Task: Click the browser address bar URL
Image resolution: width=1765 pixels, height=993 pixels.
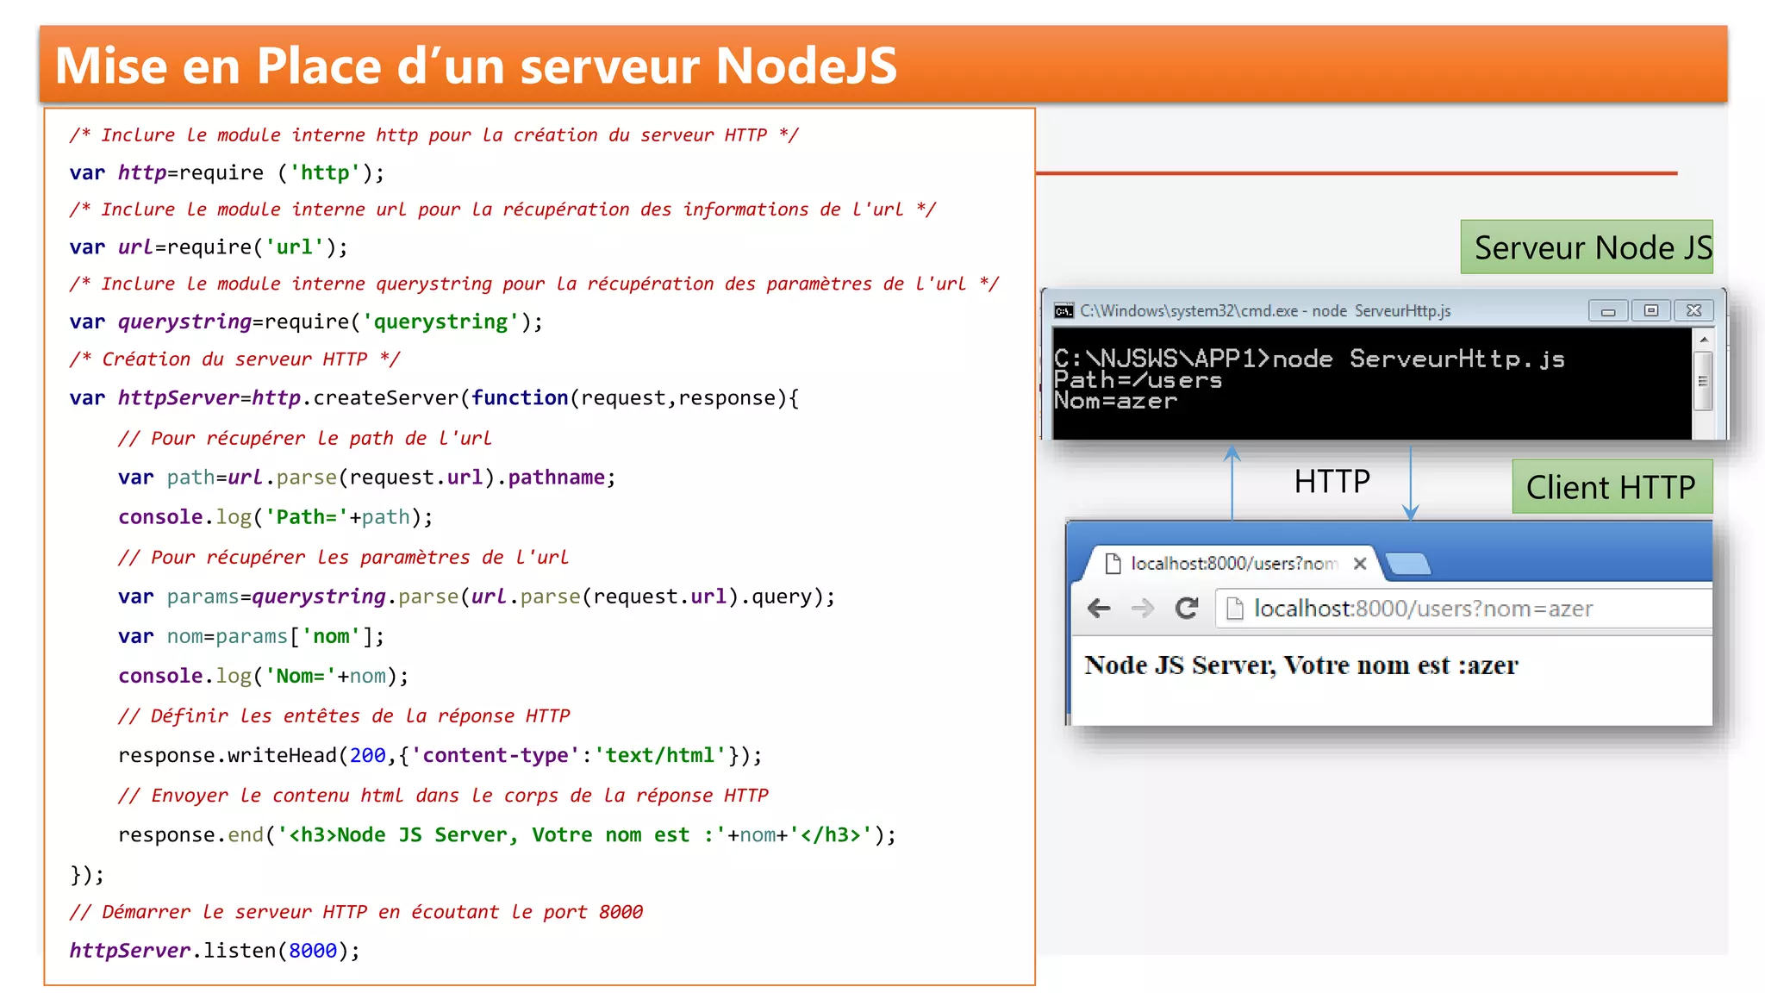Action: [1423, 609]
